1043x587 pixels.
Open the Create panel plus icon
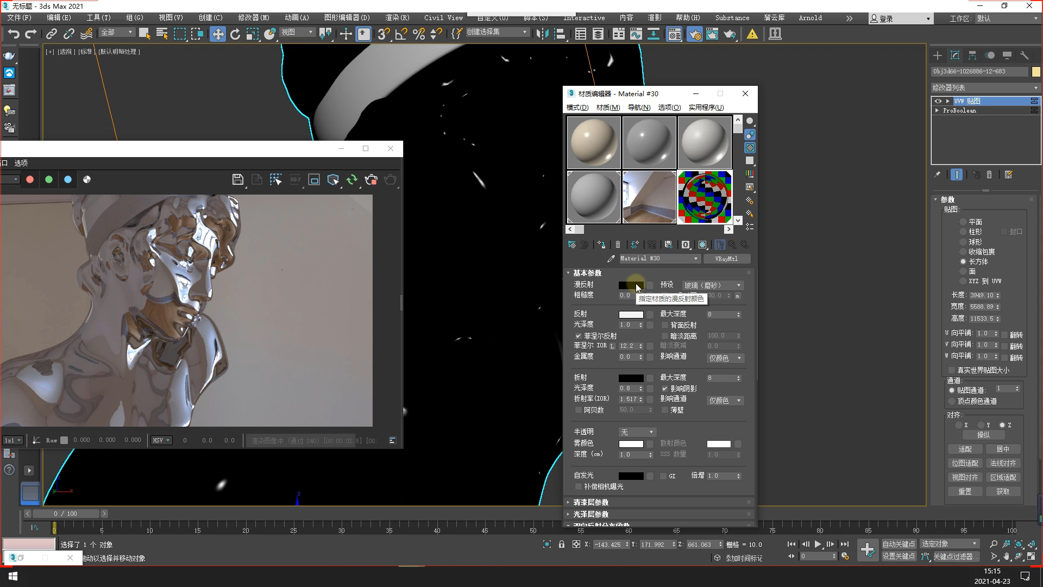(938, 55)
